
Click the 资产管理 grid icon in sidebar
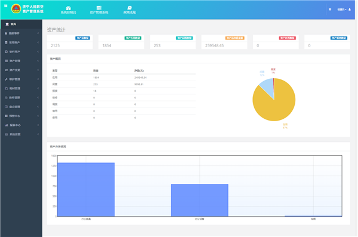point(6,61)
